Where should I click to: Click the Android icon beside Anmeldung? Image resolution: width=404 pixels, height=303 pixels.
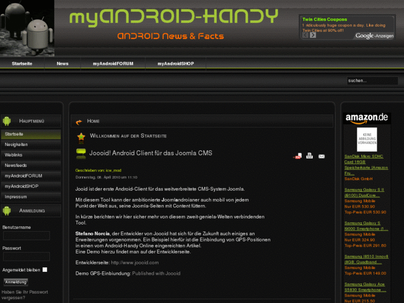coord(7,211)
